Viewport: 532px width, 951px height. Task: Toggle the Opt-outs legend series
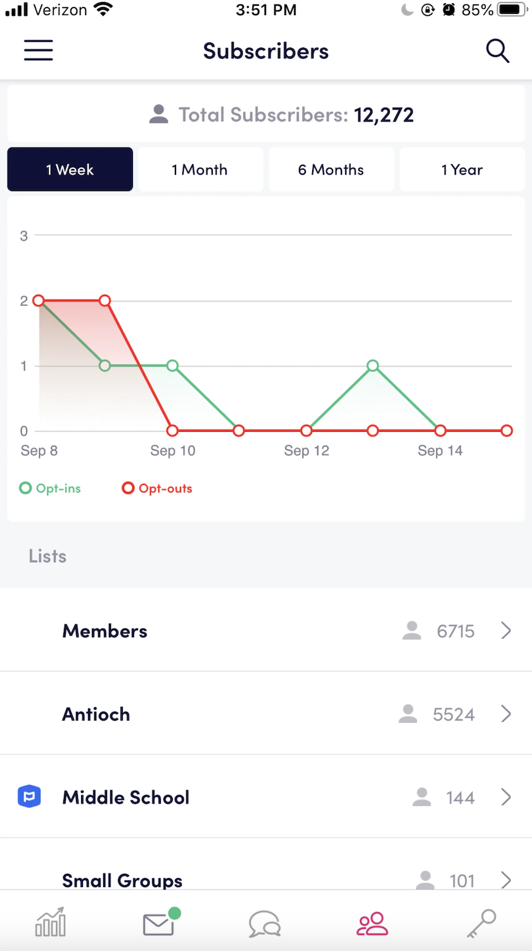point(157,488)
